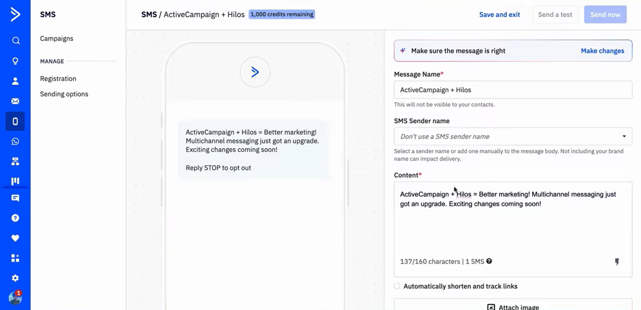Screen dimensions: 641x310
Task: Open Deals pipeline board icon
Action: pyautogui.click(x=15, y=181)
